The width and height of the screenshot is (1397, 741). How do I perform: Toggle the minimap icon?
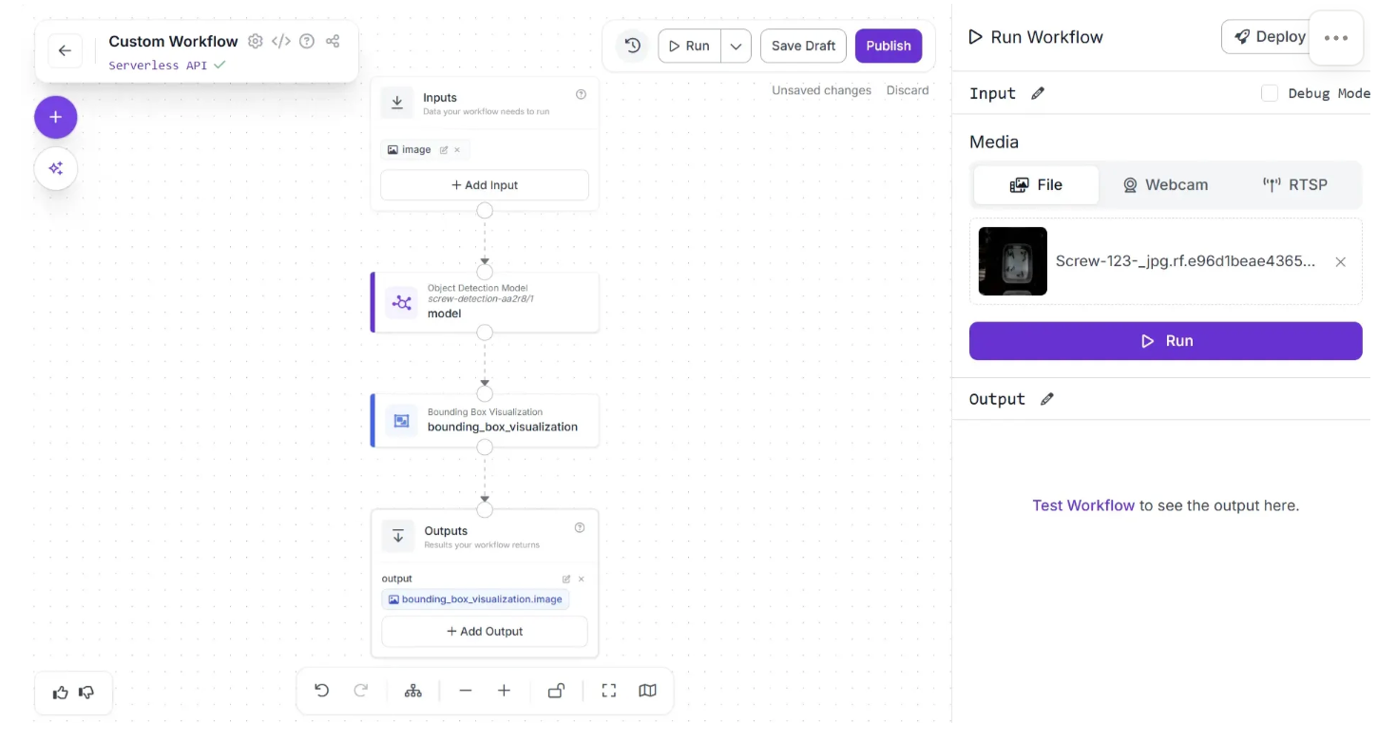tap(648, 691)
